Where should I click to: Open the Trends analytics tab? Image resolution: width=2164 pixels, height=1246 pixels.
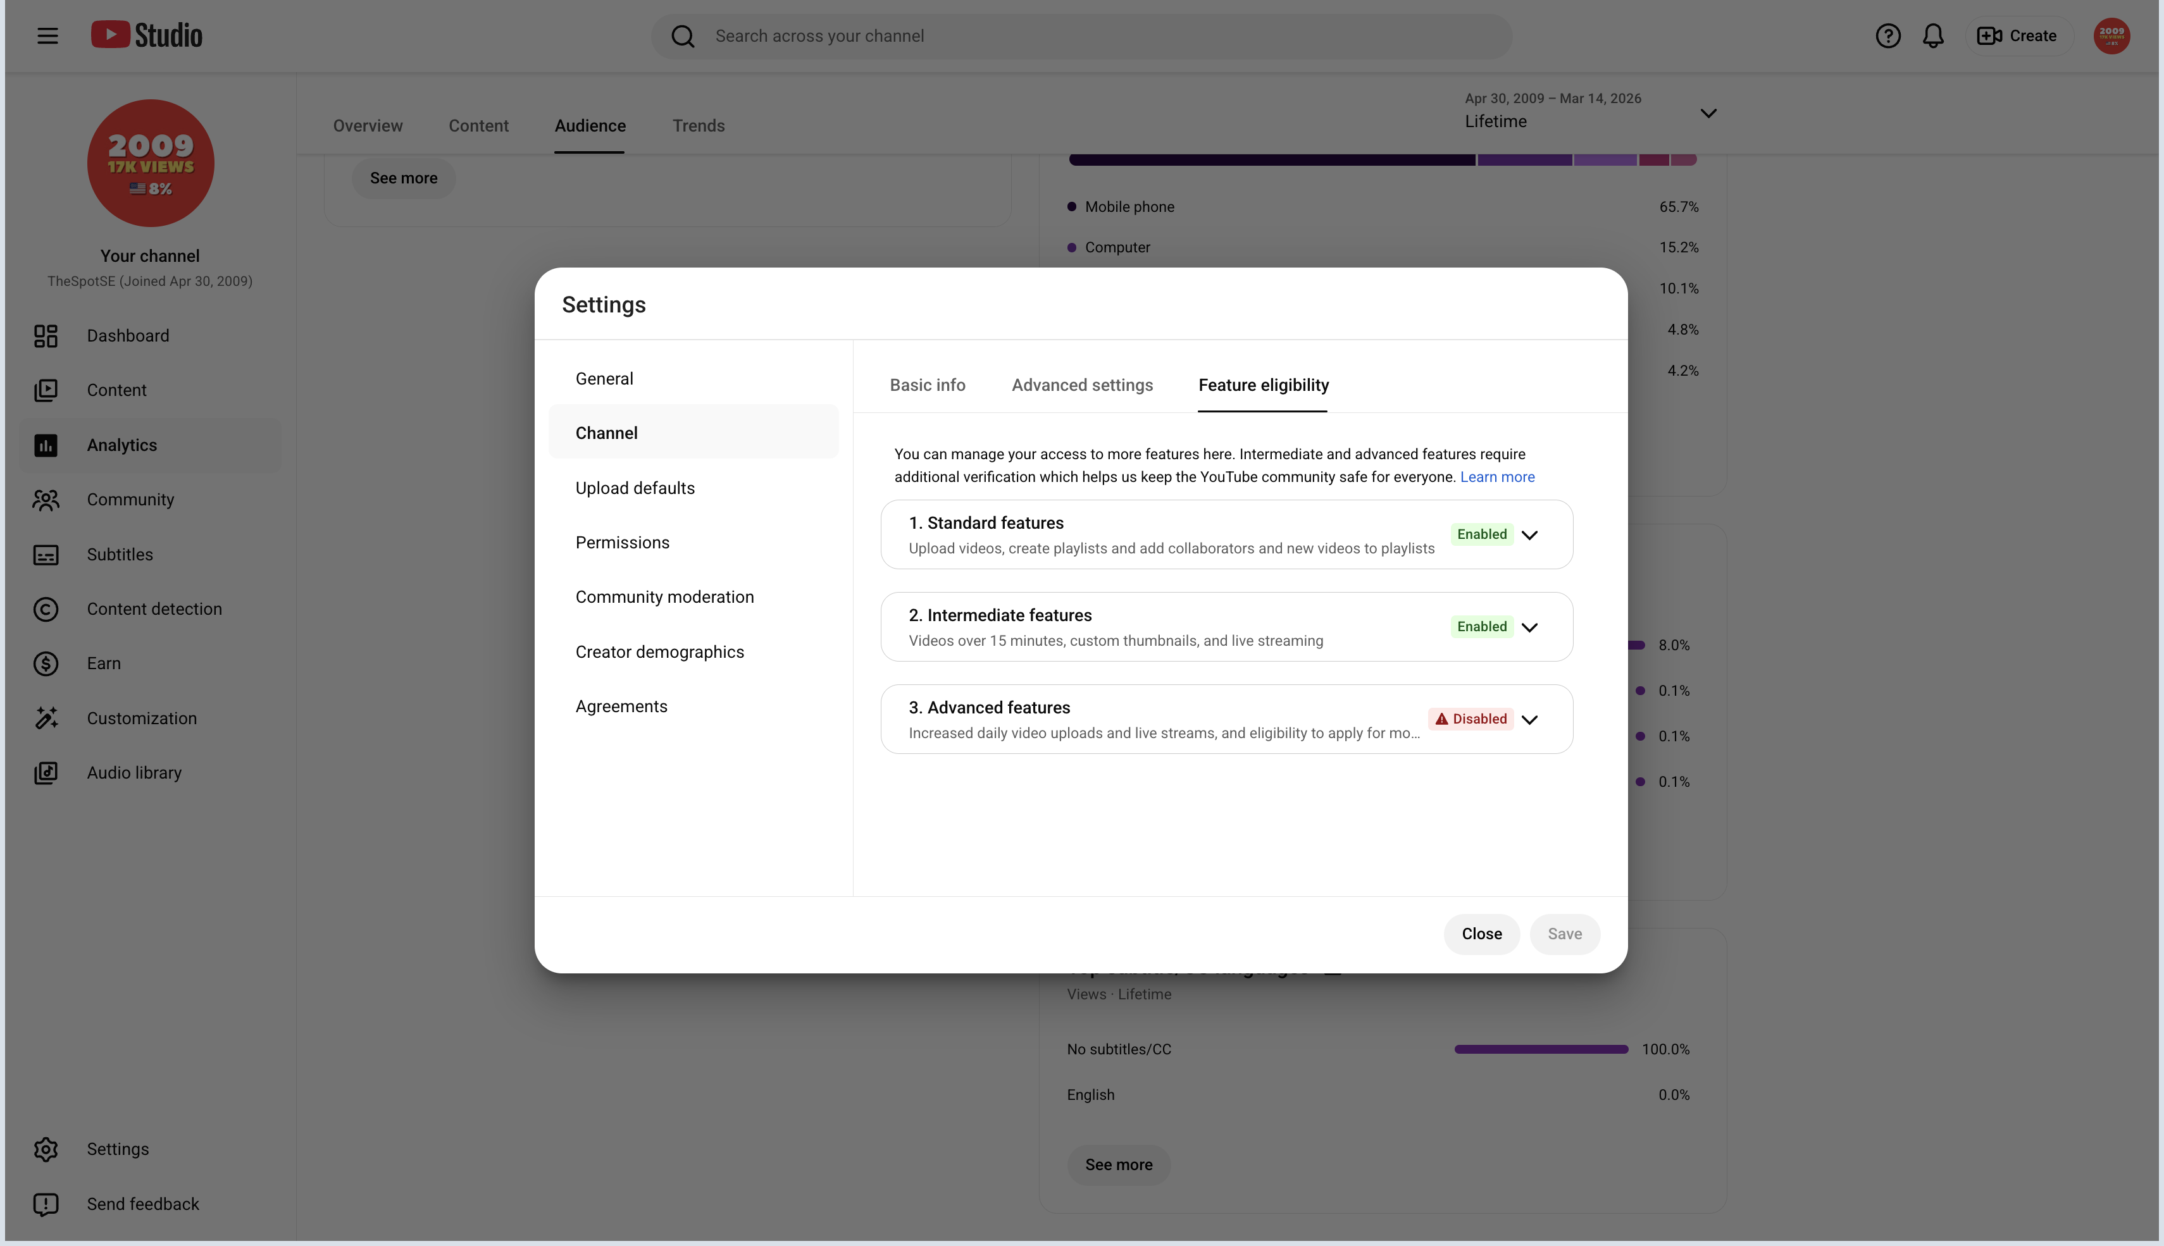click(x=699, y=126)
